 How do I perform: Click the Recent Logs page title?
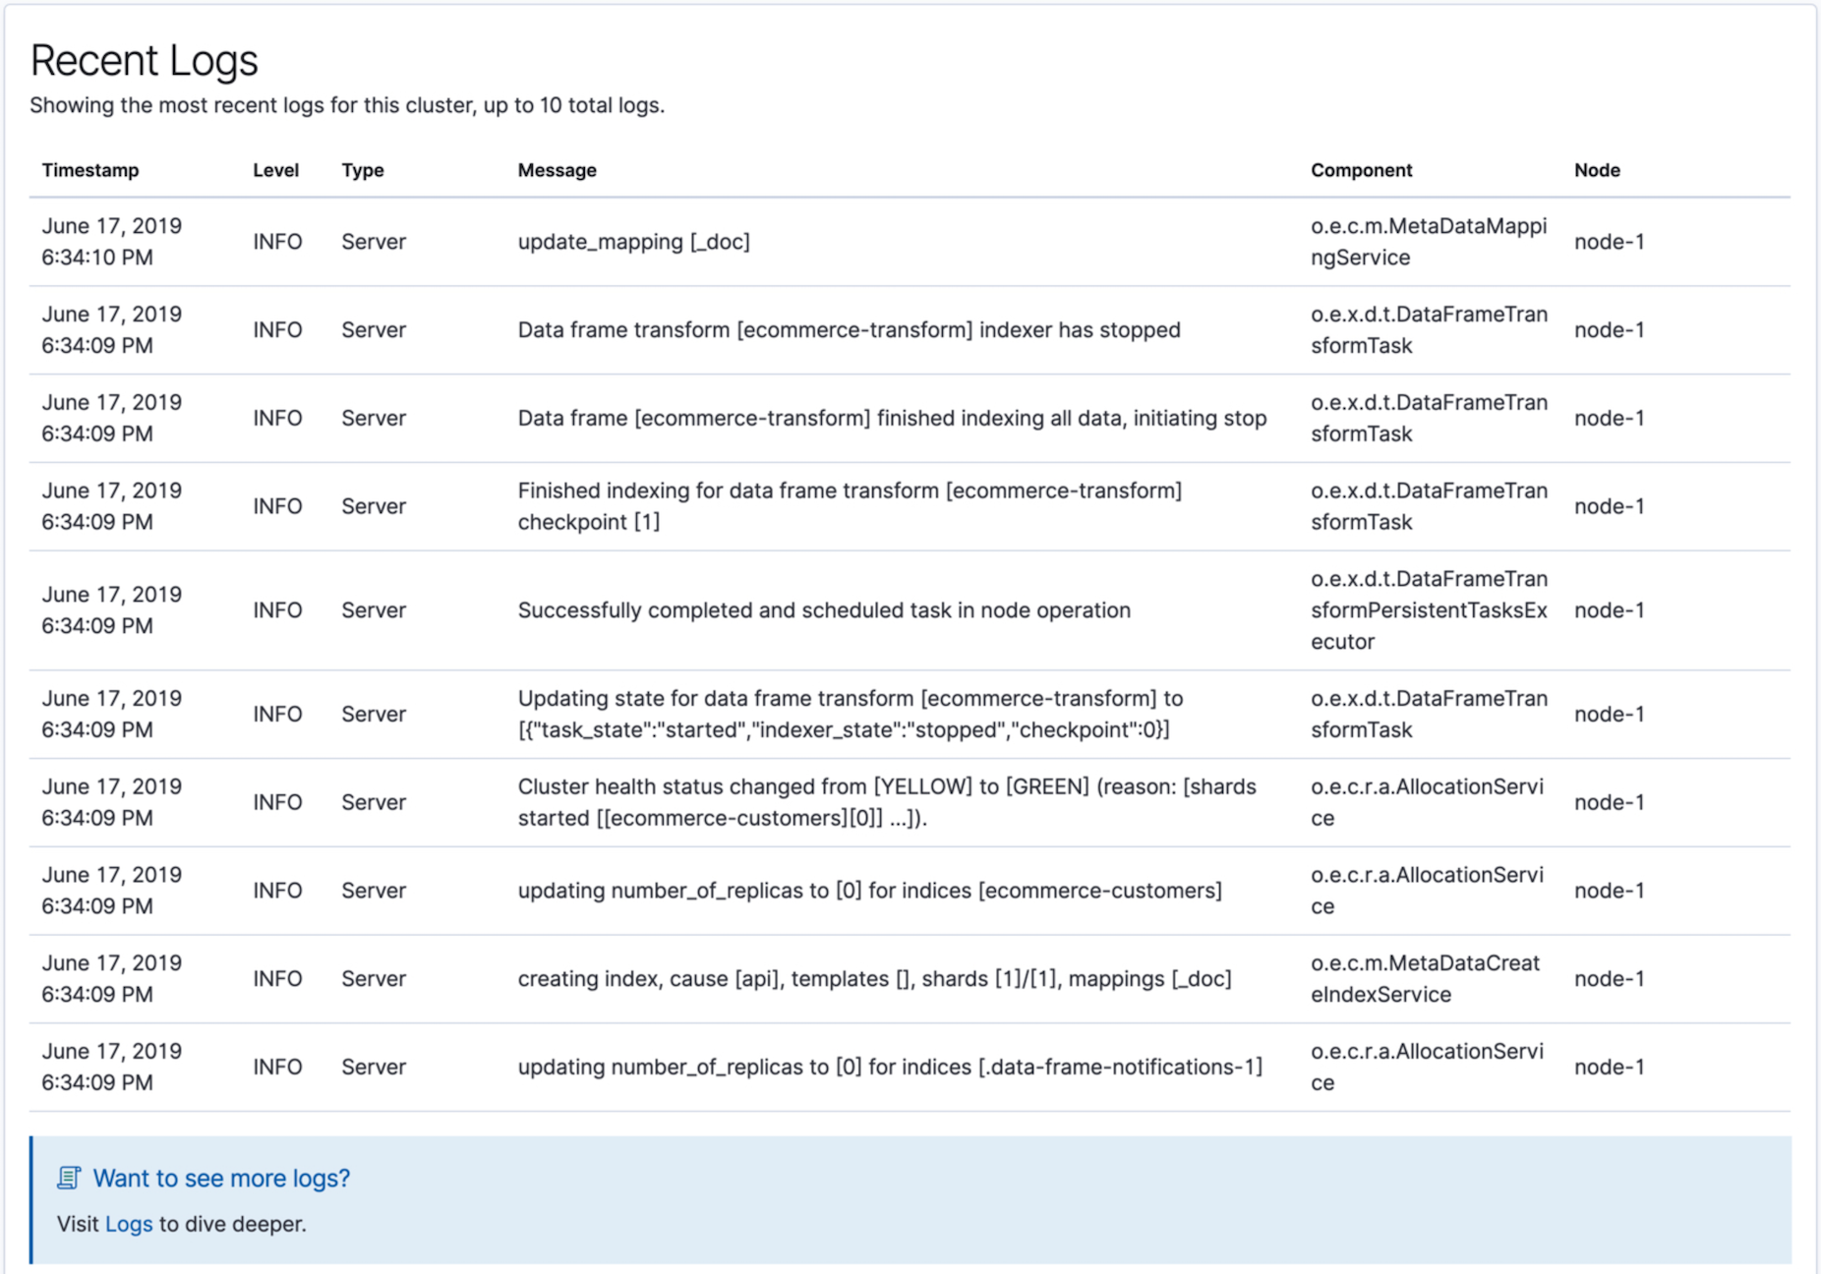pyautogui.click(x=144, y=59)
